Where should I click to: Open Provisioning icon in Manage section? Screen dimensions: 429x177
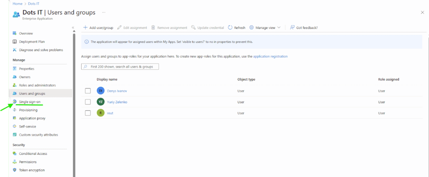point(15,110)
